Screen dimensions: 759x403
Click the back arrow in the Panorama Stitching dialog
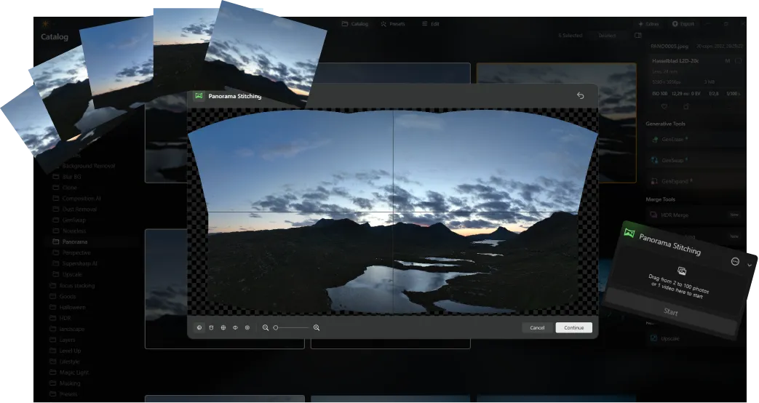[581, 96]
